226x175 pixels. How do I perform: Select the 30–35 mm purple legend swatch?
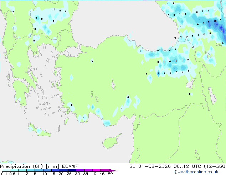(80, 170)
